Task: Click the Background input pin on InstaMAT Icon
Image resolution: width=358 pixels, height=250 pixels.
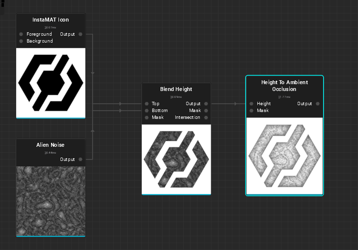Action: (21, 41)
